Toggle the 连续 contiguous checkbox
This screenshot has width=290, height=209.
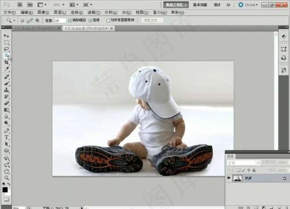click(x=91, y=20)
